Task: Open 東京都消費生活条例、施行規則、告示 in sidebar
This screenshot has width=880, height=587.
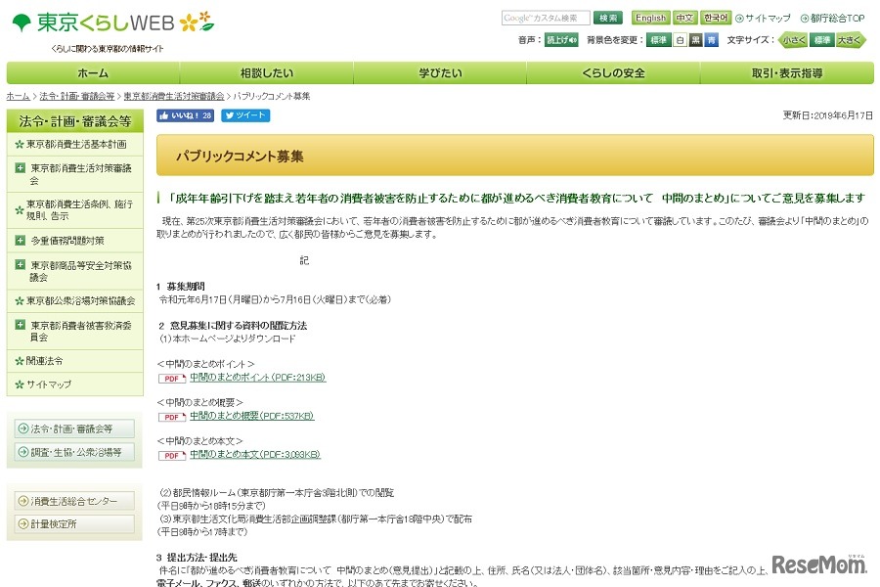Action: point(80,210)
